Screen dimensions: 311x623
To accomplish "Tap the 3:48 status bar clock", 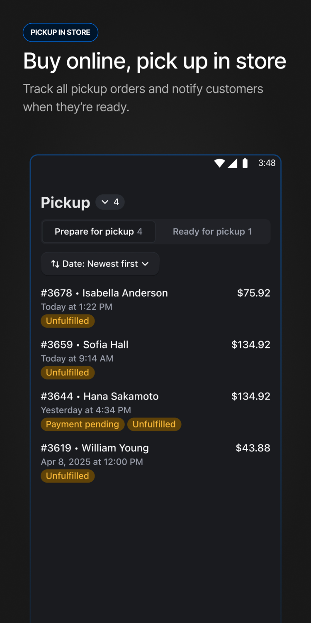I will [267, 163].
